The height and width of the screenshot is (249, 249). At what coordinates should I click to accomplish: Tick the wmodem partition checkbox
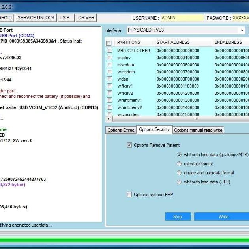click(x=109, y=72)
